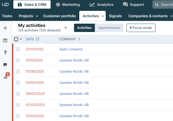Click the date 01/02/2025
This screenshot has height=121, width=173.
pyautogui.click(x=35, y=116)
